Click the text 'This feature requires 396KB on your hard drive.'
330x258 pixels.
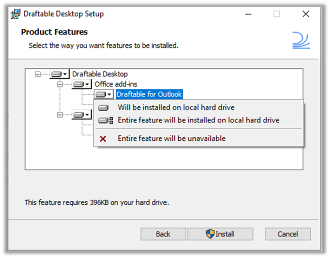pyautogui.click(x=97, y=203)
